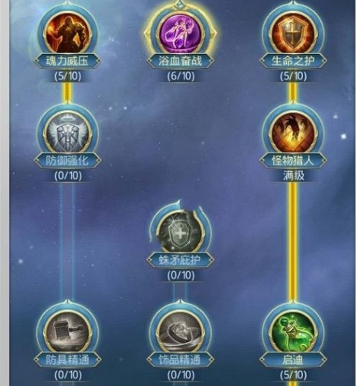Click the 防御强化 name banner
This screenshot has width=356, height=386.
pos(68,161)
